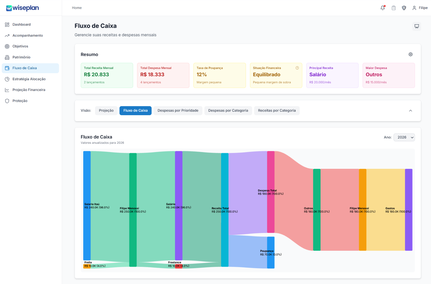
Task: Click Total Despesa Mensal card
Action: click(163, 75)
